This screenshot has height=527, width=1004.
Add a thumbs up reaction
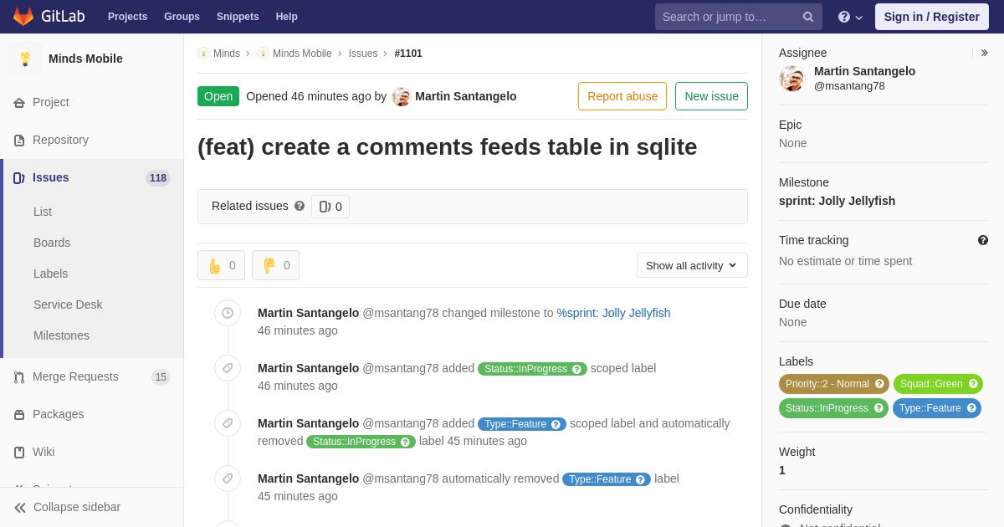(221, 265)
